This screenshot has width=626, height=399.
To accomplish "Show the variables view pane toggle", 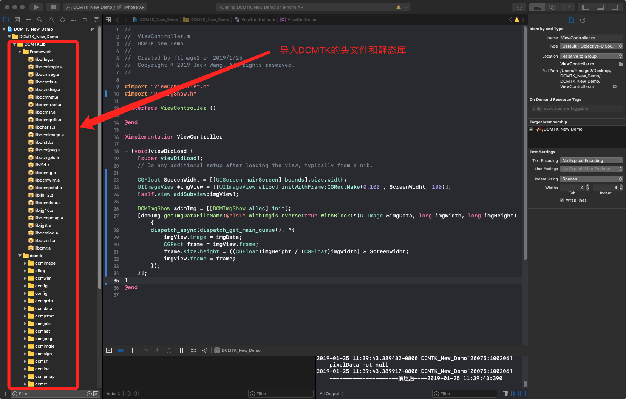I will click(x=516, y=394).
